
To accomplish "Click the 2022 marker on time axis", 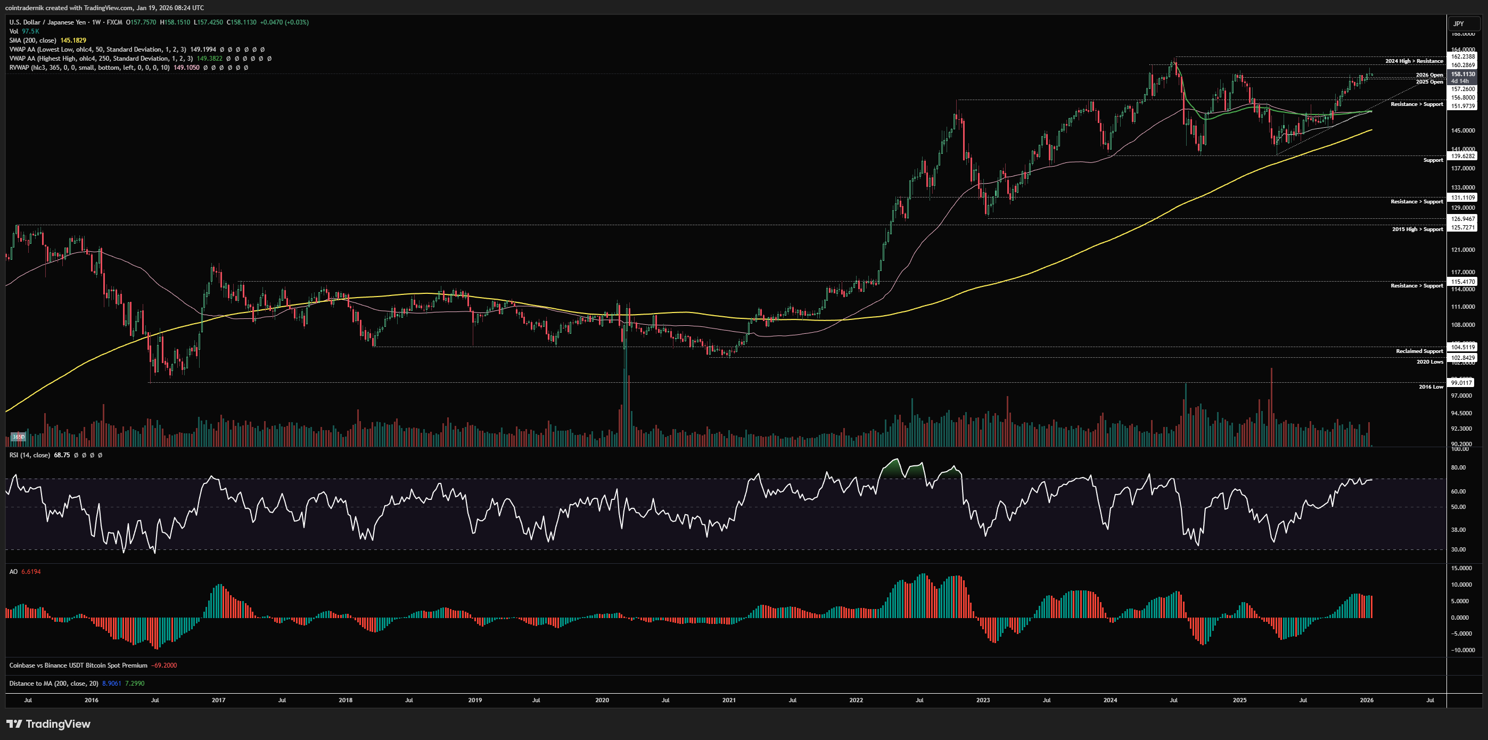I will pos(856,700).
